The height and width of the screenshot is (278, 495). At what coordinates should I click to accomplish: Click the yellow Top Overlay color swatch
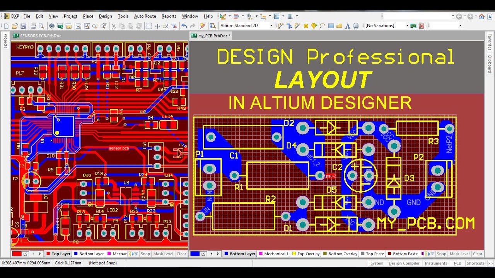coord(294,254)
